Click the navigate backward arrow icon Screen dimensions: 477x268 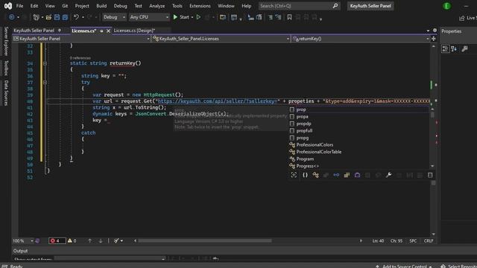point(12,17)
